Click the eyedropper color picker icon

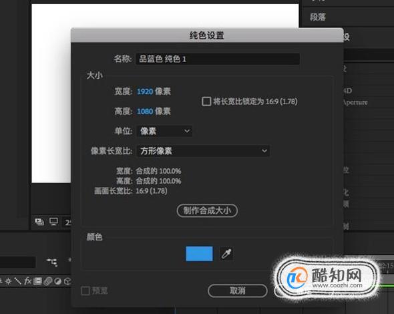226,254
